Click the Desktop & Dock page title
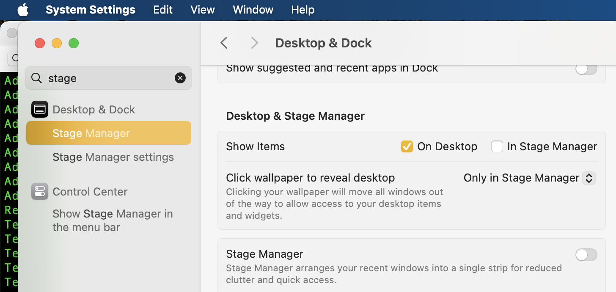Screen dimensions: 616x292 click(323, 43)
